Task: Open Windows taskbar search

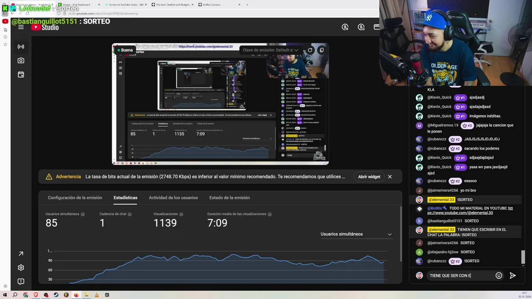Action: (15, 295)
